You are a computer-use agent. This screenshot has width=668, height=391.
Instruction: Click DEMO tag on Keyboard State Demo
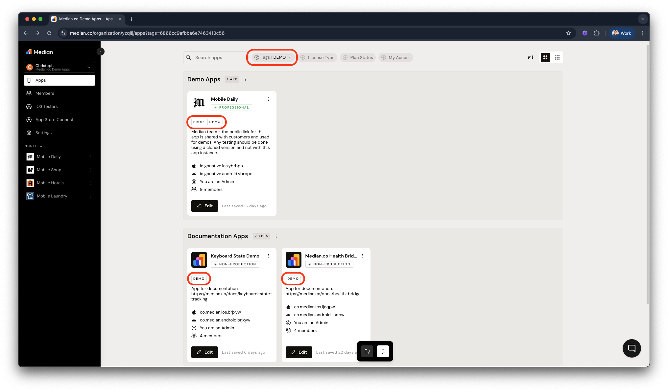(x=199, y=279)
